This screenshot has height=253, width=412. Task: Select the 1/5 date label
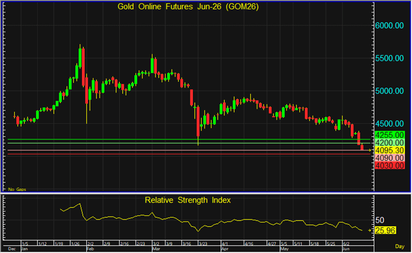point(25,244)
